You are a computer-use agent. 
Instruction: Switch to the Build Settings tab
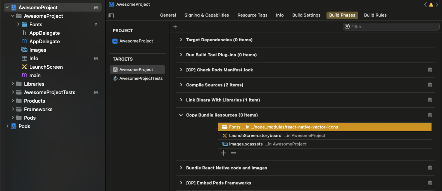coord(306,15)
